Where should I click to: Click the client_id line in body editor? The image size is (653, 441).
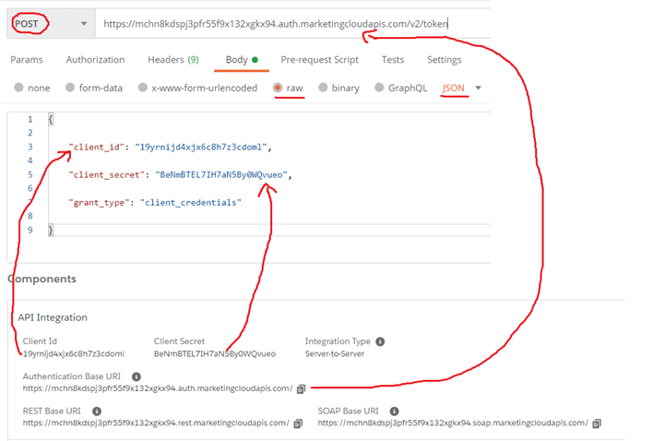pyautogui.click(x=170, y=147)
